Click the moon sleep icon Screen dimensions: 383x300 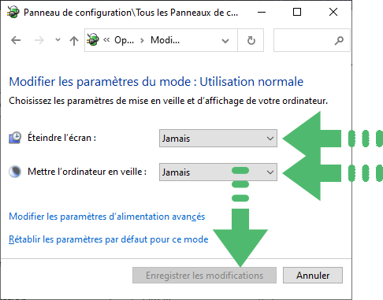[15, 172]
